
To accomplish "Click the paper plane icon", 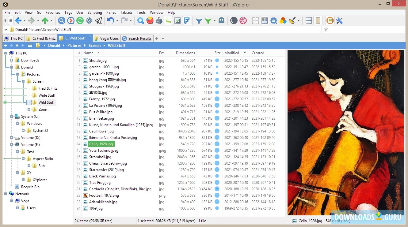I will [x=98, y=21].
